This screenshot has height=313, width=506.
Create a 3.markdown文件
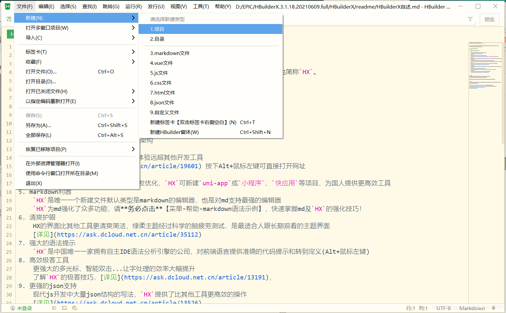coord(211,53)
